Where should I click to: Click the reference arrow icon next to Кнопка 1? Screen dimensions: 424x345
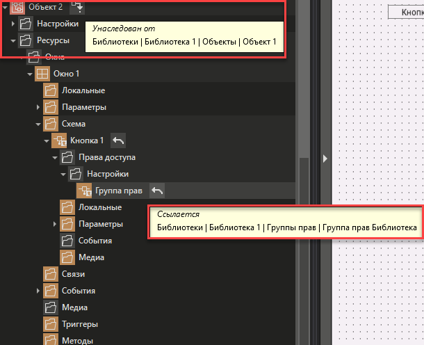pos(118,141)
